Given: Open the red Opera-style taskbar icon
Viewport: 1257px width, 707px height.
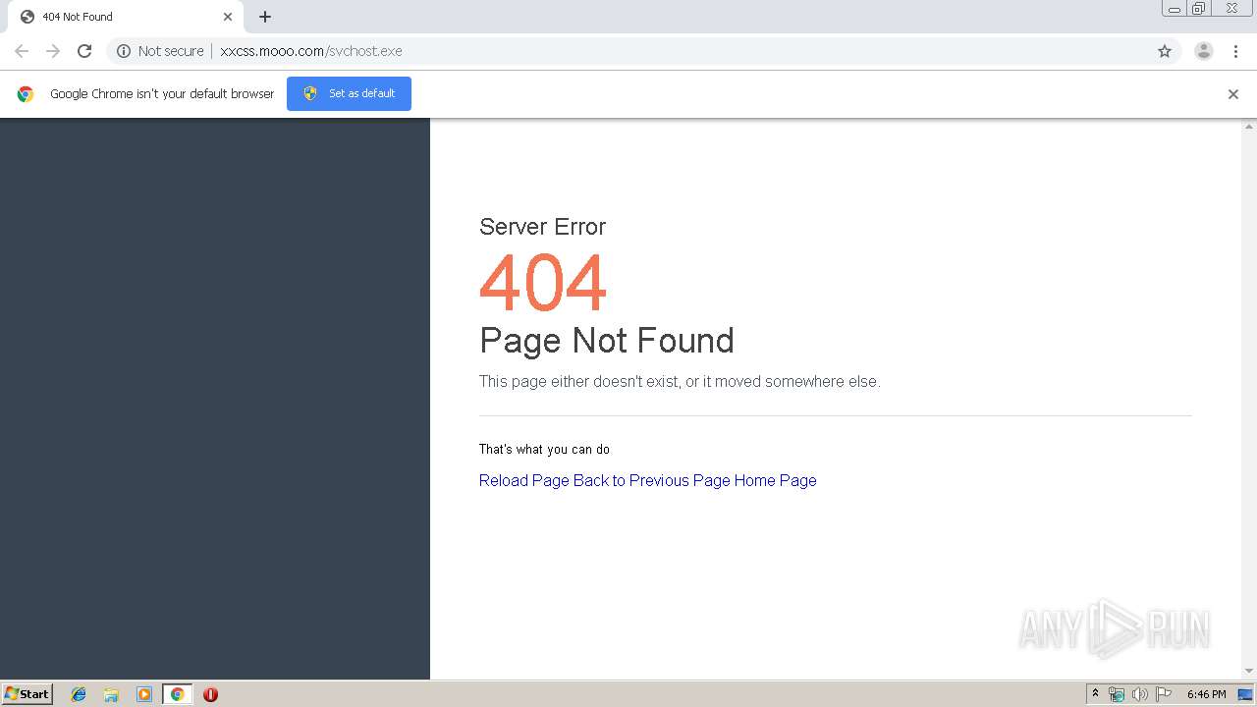Looking at the screenshot, I should 210,694.
